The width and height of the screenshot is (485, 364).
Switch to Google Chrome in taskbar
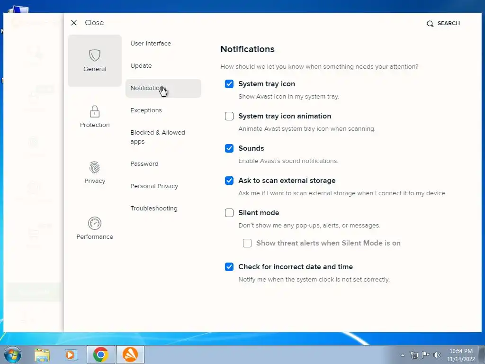click(101, 355)
